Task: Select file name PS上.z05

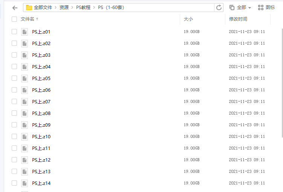Action: (x=41, y=79)
